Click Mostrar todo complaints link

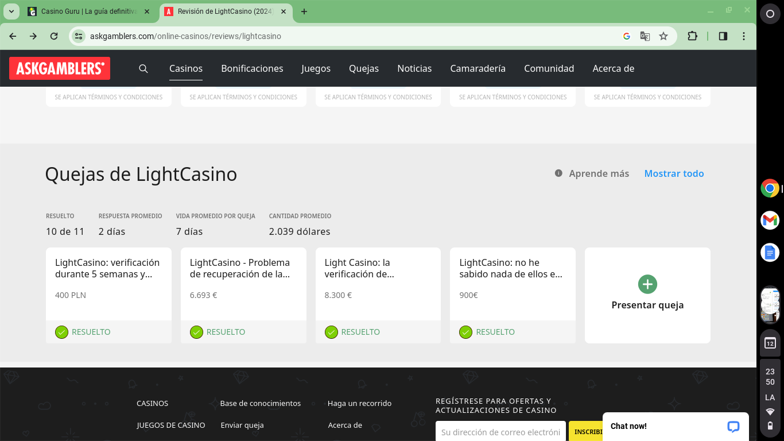[674, 173]
